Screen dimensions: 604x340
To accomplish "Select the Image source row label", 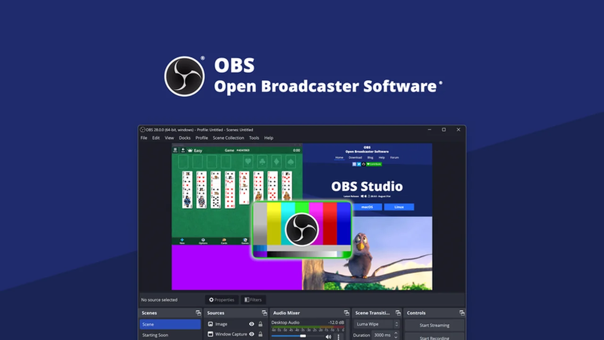I will click(221, 324).
